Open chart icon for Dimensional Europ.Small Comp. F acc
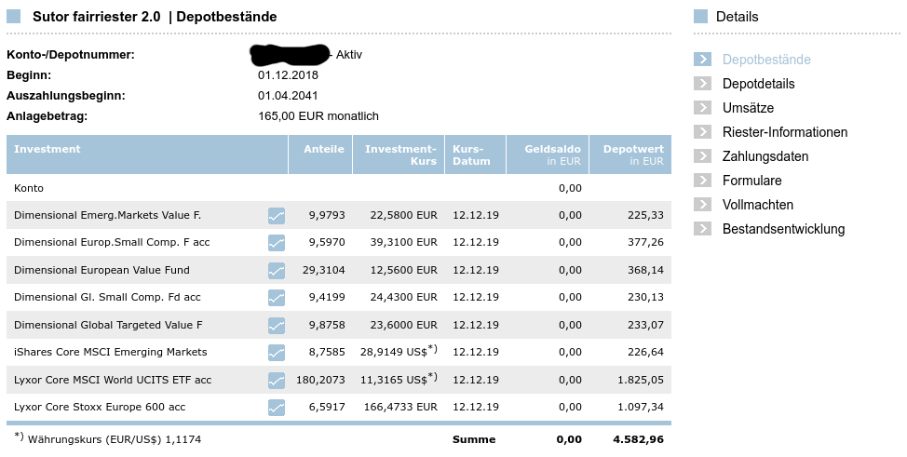This screenshot has width=907, height=457. click(277, 243)
